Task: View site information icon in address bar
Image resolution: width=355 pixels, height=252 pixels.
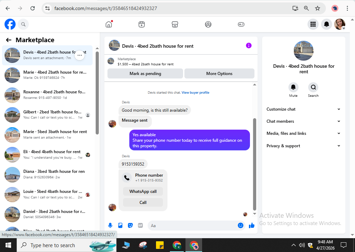Action: click(47, 8)
